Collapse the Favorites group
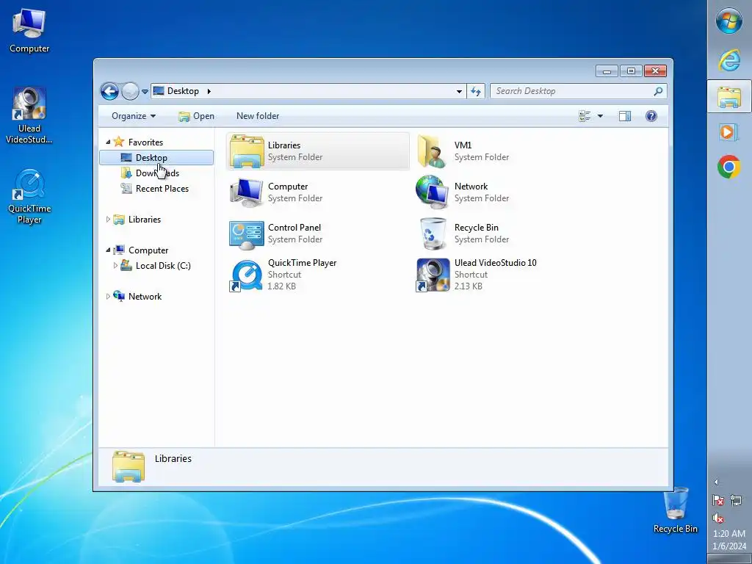 (108, 142)
